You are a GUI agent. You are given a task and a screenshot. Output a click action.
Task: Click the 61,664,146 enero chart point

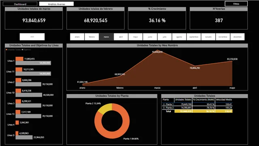tap(83, 84)
